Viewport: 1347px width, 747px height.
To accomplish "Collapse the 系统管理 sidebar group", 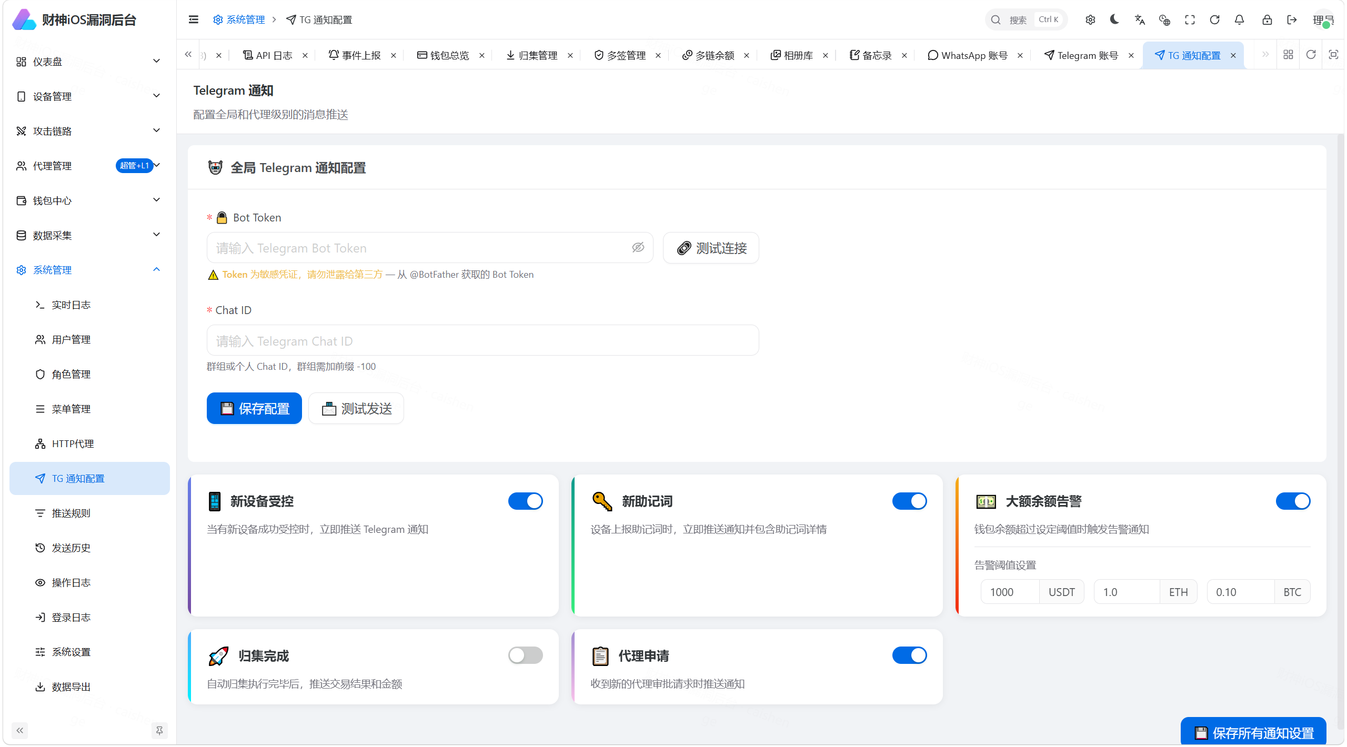I will [89, 270].
